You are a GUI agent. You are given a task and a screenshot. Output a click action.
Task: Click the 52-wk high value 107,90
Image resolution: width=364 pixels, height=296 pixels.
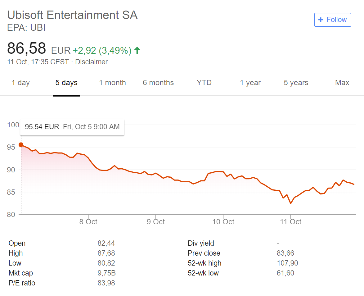[287, 263]
